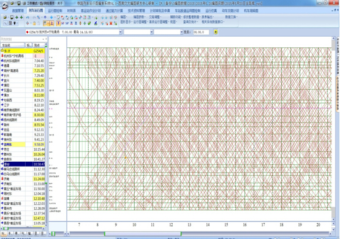Select the row with arrival time 11.24.00
Image resolution: width=340 pixels, height=239 pixels.
coord(23,179)
